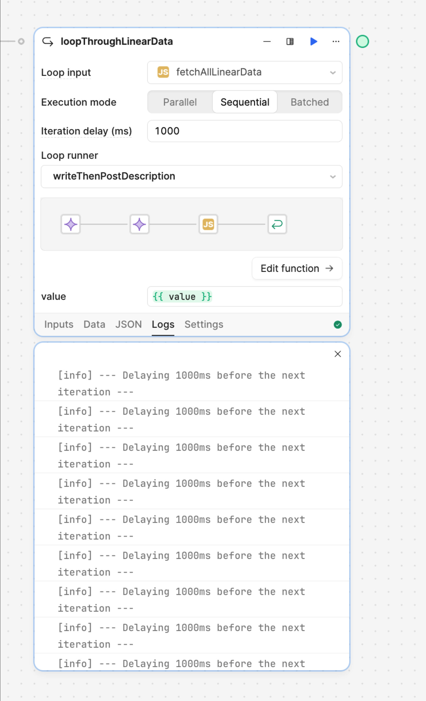Select the JS code node in preview
Viewport: 426px width, 701px height.
[208, 224]
